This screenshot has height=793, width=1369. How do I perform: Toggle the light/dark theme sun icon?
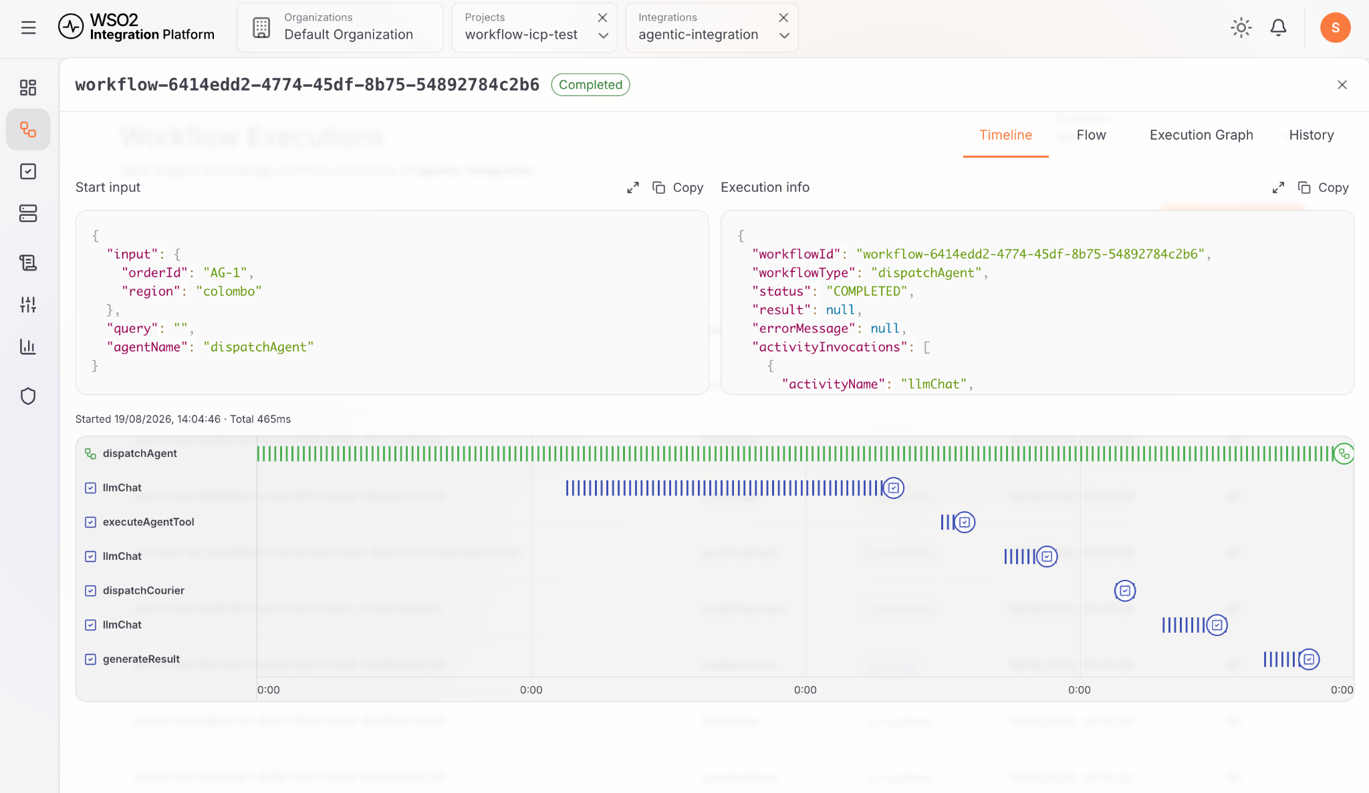click(x=1241, y=27)
